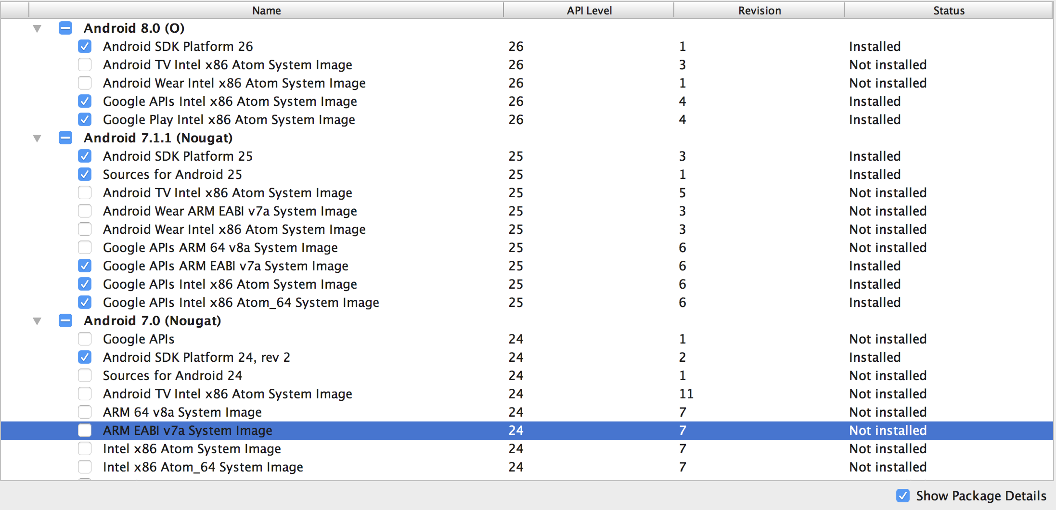Viewport: 1056px width, 510px height.
Task: Uncheck Google APIs Intel x86 Atom_64 System Image
Action: [85, 302]
